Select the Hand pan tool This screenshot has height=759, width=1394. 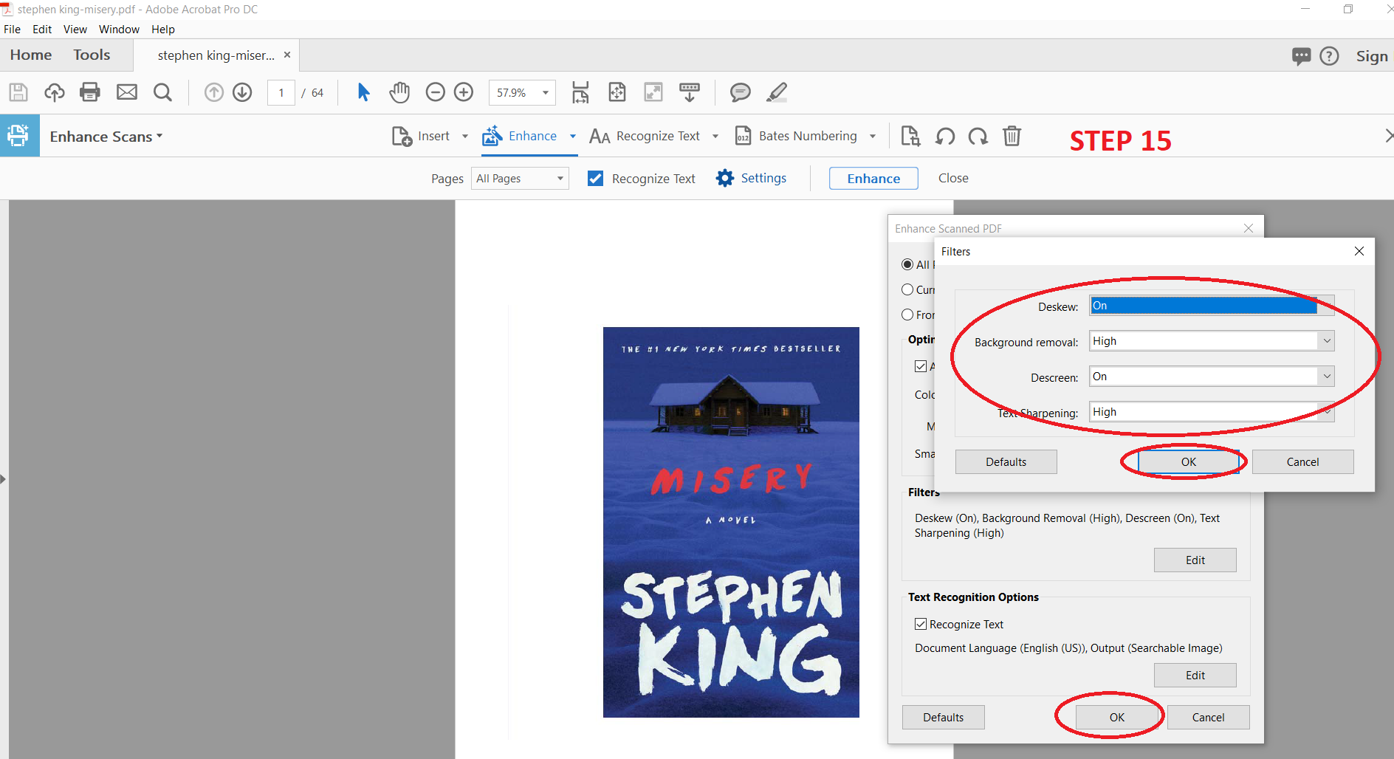399,92
